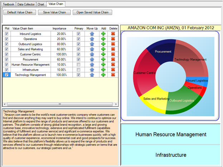Switch to the Textbook tab
The image size is (223, 167).
coord(9,4)
